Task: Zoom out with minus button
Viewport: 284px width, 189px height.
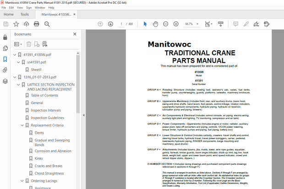Action: pos(165,24)
